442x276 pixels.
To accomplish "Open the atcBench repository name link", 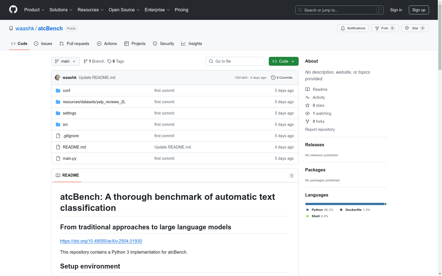I will click(50, 28).
